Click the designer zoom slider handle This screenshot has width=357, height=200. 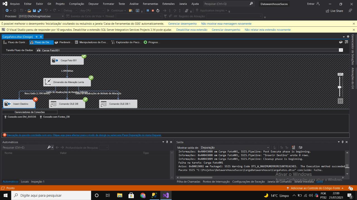coord(339,87)
